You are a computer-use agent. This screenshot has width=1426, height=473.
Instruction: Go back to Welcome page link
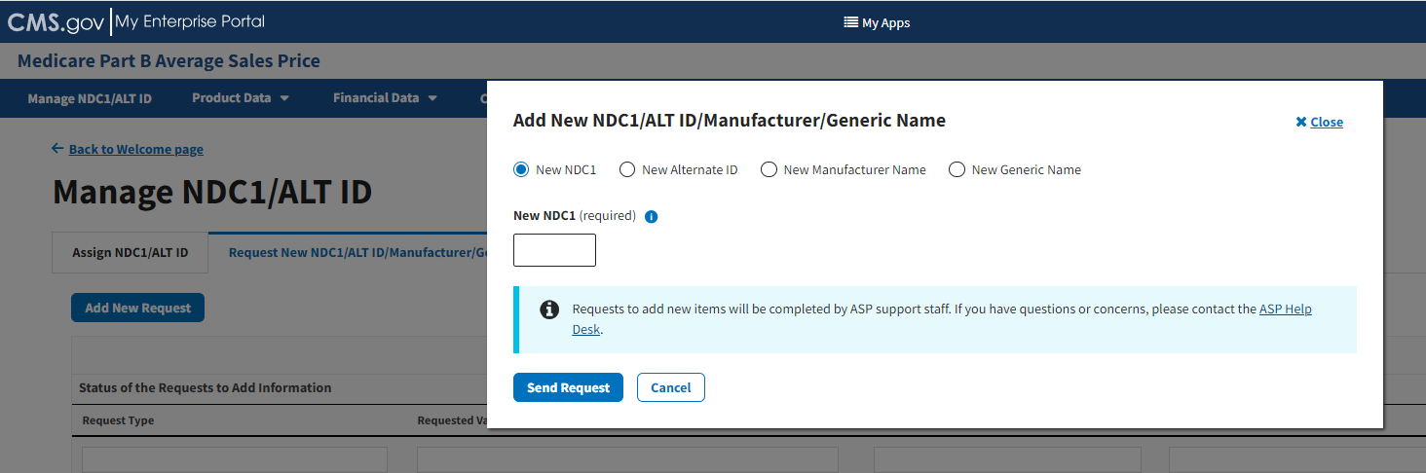(135, 149)
